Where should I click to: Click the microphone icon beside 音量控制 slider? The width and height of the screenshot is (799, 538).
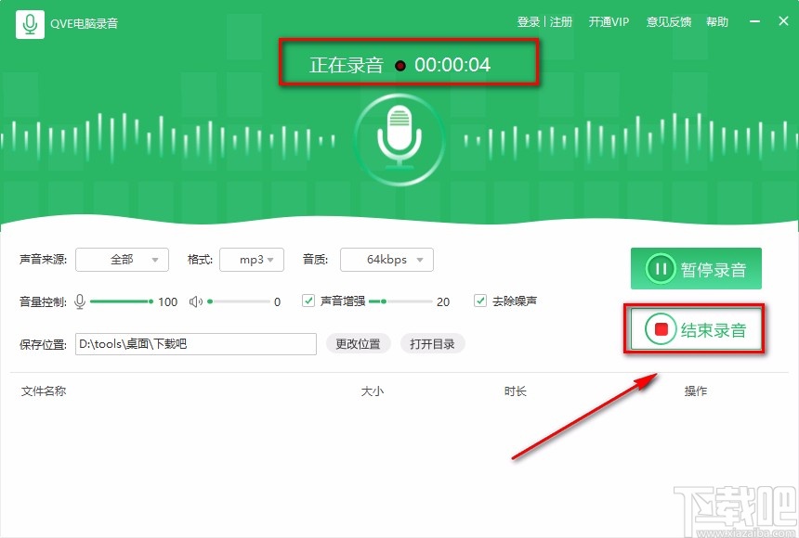point(80,301)
